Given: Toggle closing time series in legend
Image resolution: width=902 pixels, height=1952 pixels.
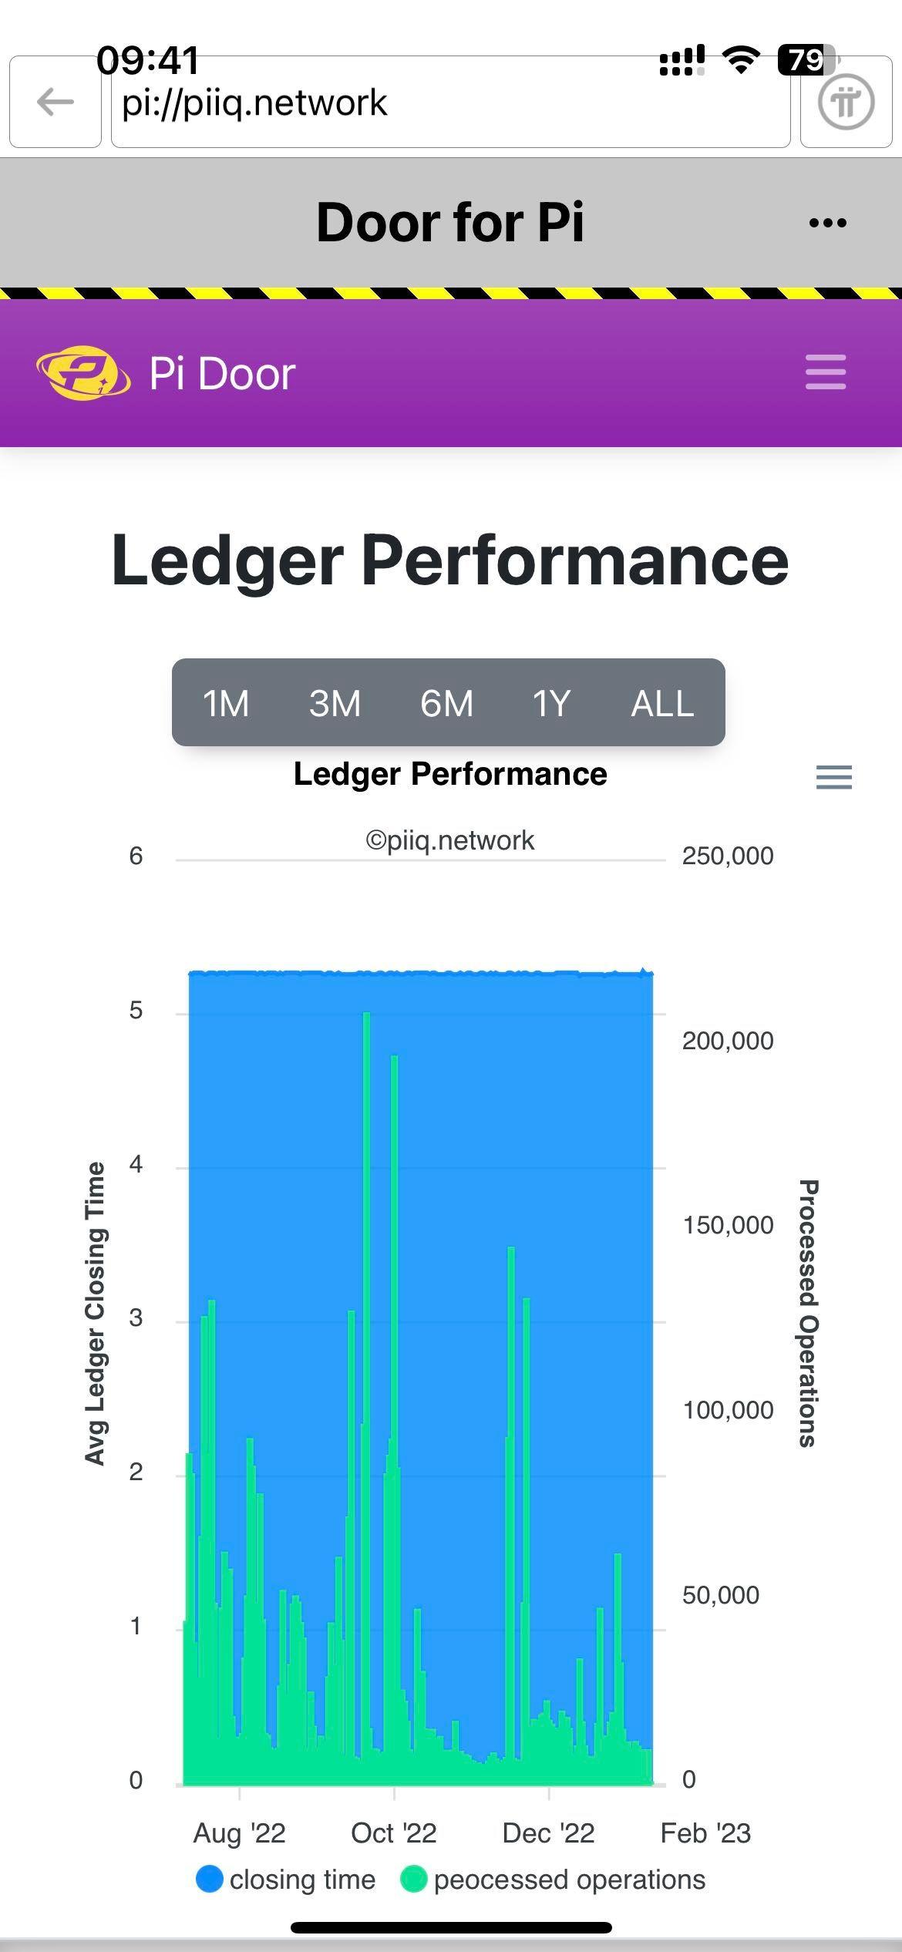Looking at the screenshot, I should (286, 1880).
